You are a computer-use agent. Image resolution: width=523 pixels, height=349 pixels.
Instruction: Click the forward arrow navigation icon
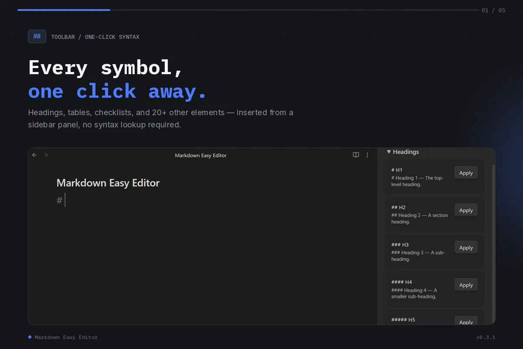tap(46, 155)
